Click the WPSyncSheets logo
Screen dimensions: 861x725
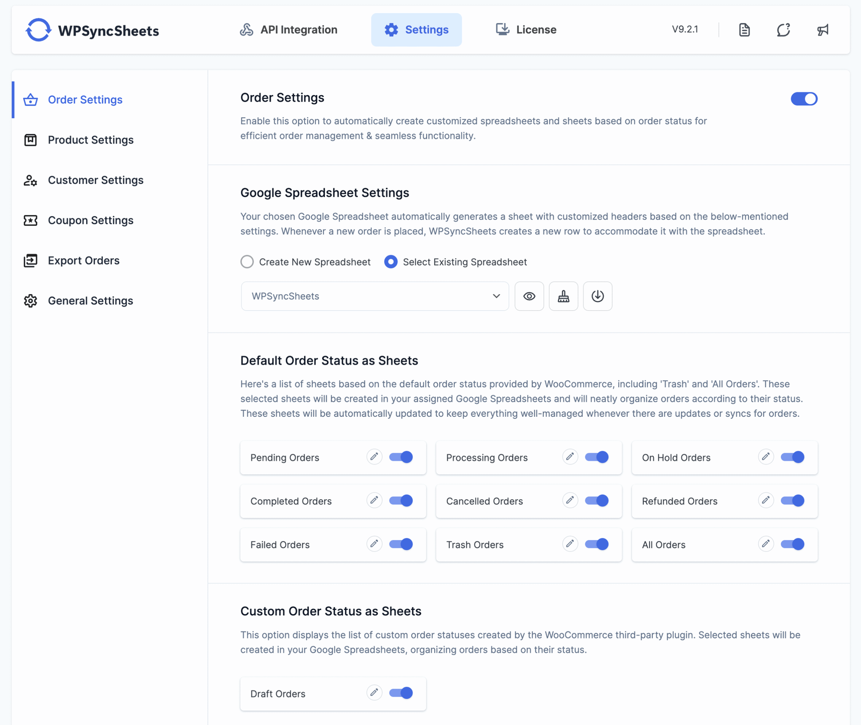(92, 31)
